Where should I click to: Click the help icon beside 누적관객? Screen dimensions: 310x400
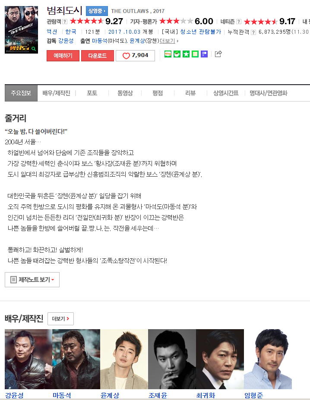pyautogui.click(x=253, y=32)
